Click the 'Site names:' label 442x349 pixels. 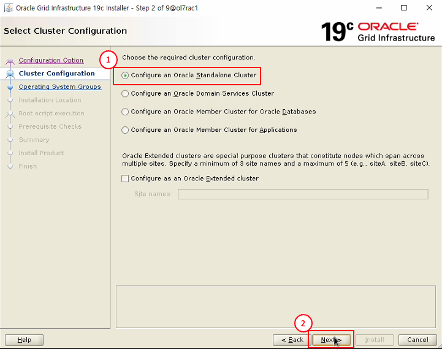coord(153,194)
